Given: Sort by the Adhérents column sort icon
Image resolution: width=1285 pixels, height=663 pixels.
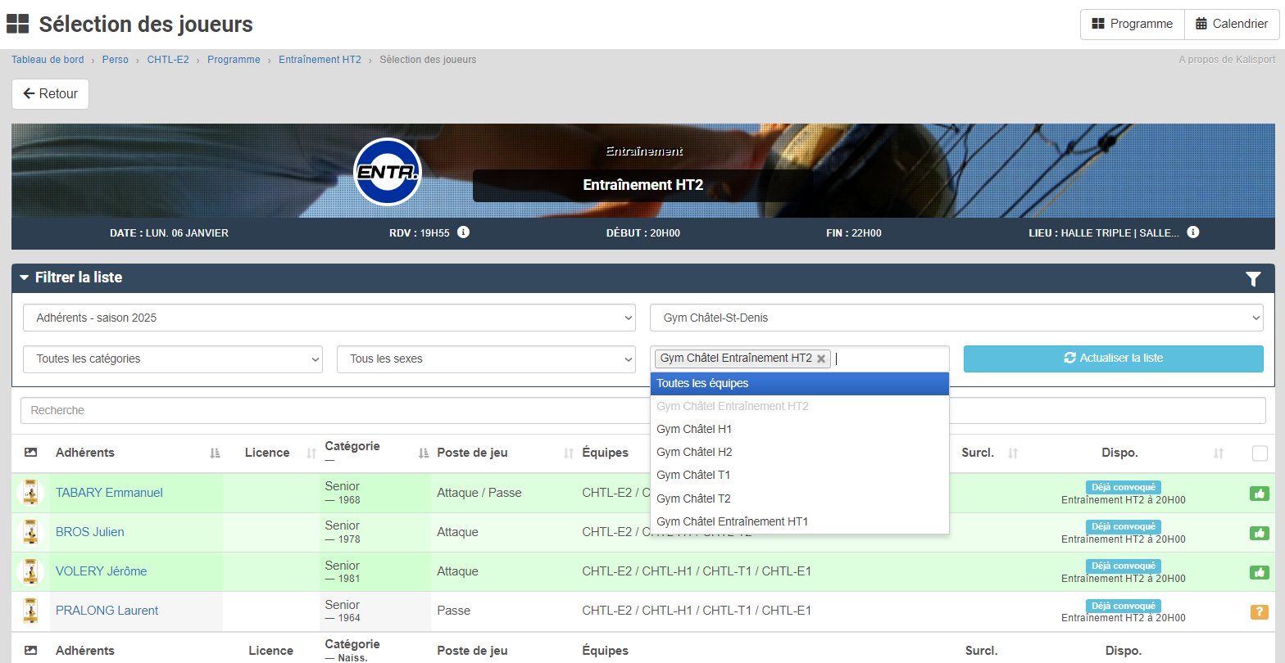Looking at the screenshot, I should [x=215, y=453].
